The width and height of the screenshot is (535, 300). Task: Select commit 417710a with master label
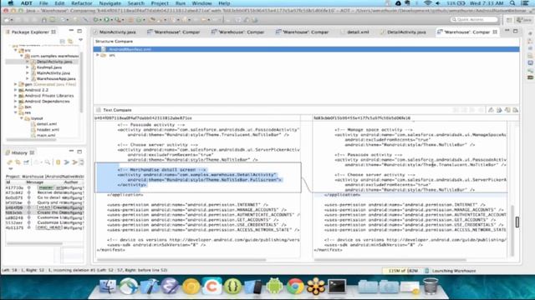coord(44,187)
